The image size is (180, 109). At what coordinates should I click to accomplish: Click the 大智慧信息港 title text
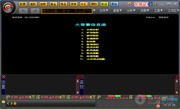(91, 25)
